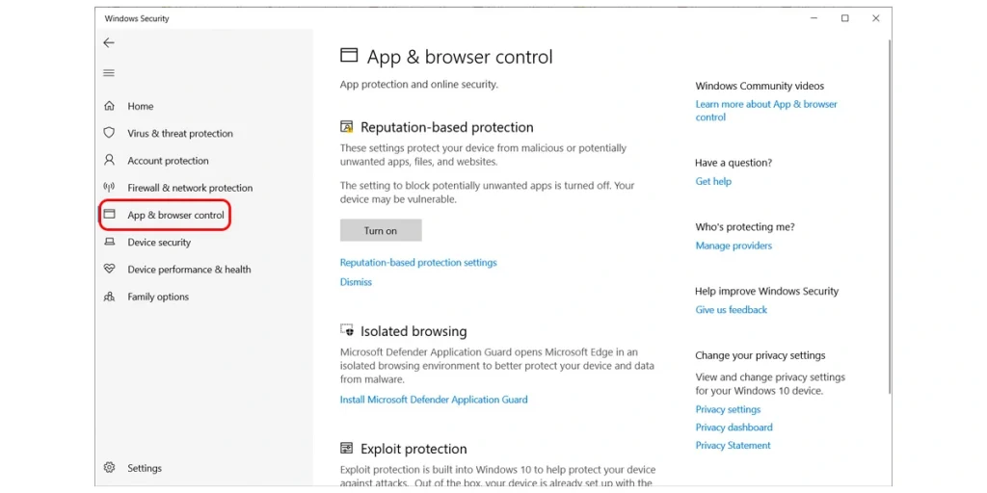This screenshot has width=987, height=493.
Task: Dismiss the reputation protection warning
Action: pyautogui.click(x=357, y=282)
